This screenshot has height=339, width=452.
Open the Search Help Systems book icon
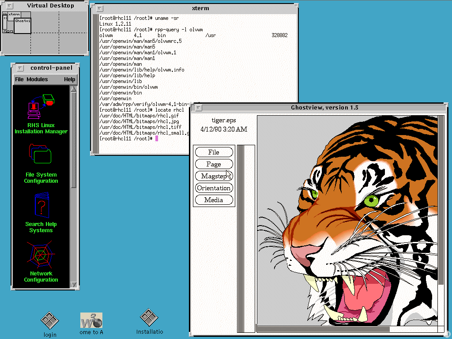pos(42,205)
